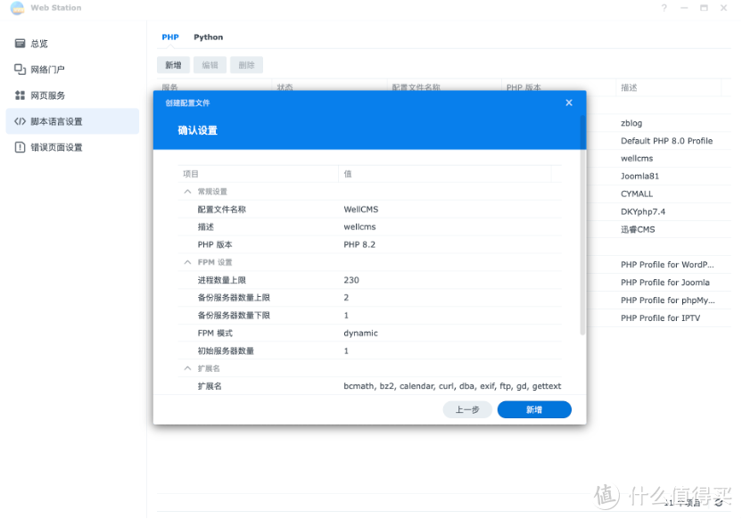Click the disabled 编辑 edit button
Image resolution: width=742 pixels, height=519 pixels.
210,65
